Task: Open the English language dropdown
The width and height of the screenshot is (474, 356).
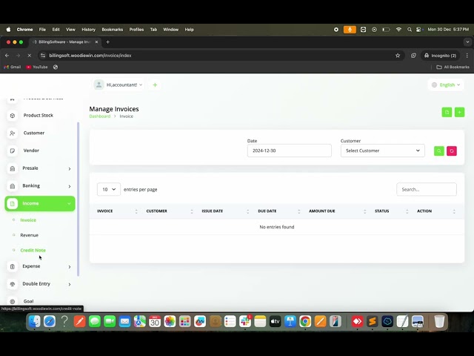Action: [446, 85]
